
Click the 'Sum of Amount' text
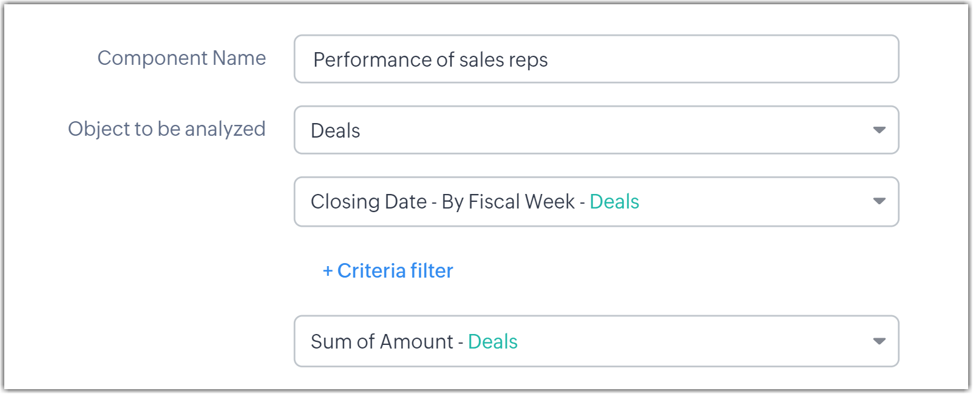(382, 342)
